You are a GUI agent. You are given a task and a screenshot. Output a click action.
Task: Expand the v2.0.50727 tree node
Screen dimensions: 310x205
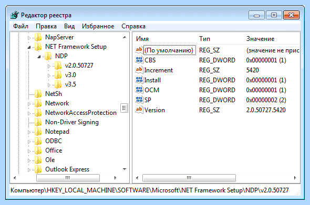pos(49,66)
